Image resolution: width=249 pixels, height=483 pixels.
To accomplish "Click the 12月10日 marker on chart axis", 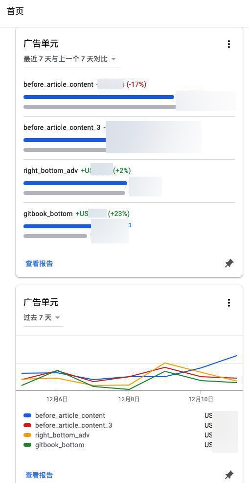I will (x=201, y=399).
